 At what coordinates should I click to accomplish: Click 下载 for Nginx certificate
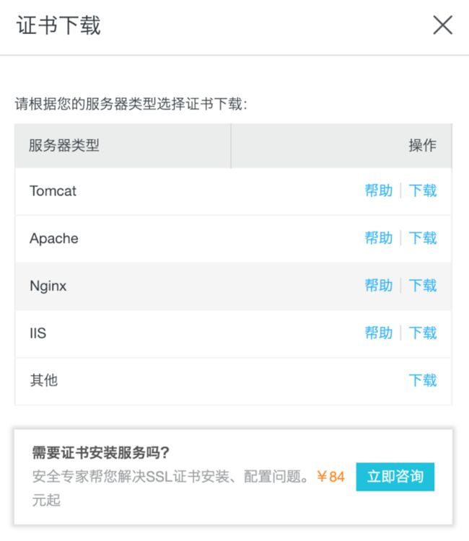pyautogui.click(x=423, y=286)
